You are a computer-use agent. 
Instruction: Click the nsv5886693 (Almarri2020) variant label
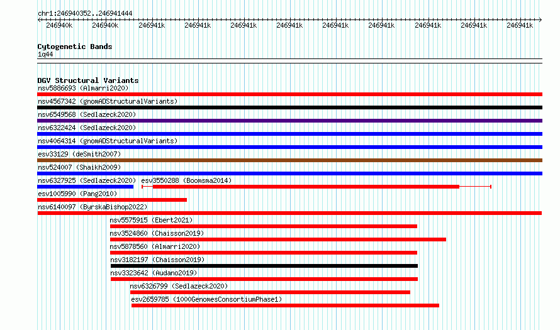coord(83,88)
